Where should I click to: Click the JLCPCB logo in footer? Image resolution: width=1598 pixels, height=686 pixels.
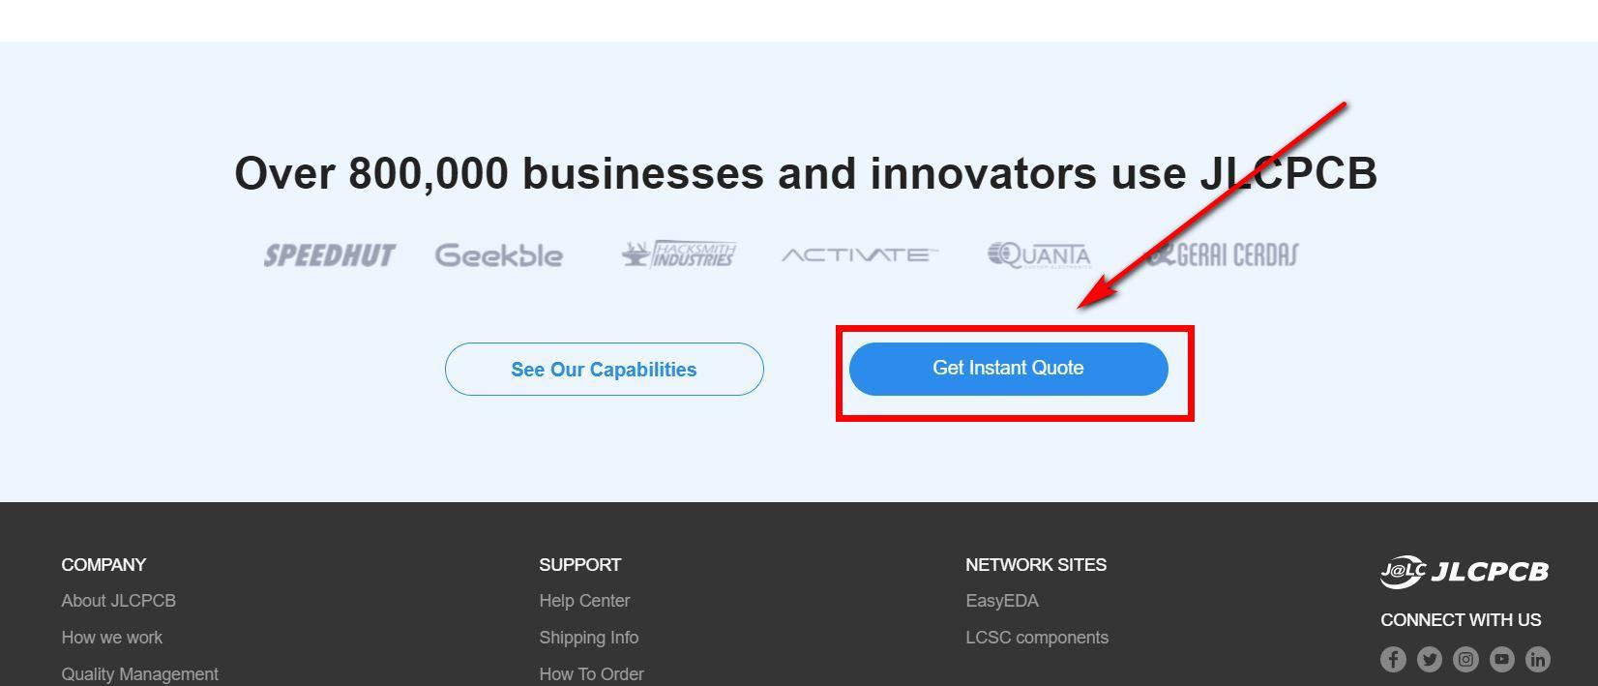tap(1464, 572)
